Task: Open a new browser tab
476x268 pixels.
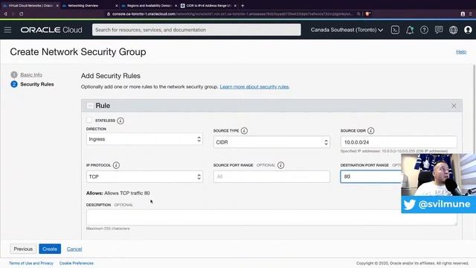Action: [x=242, y=5]
